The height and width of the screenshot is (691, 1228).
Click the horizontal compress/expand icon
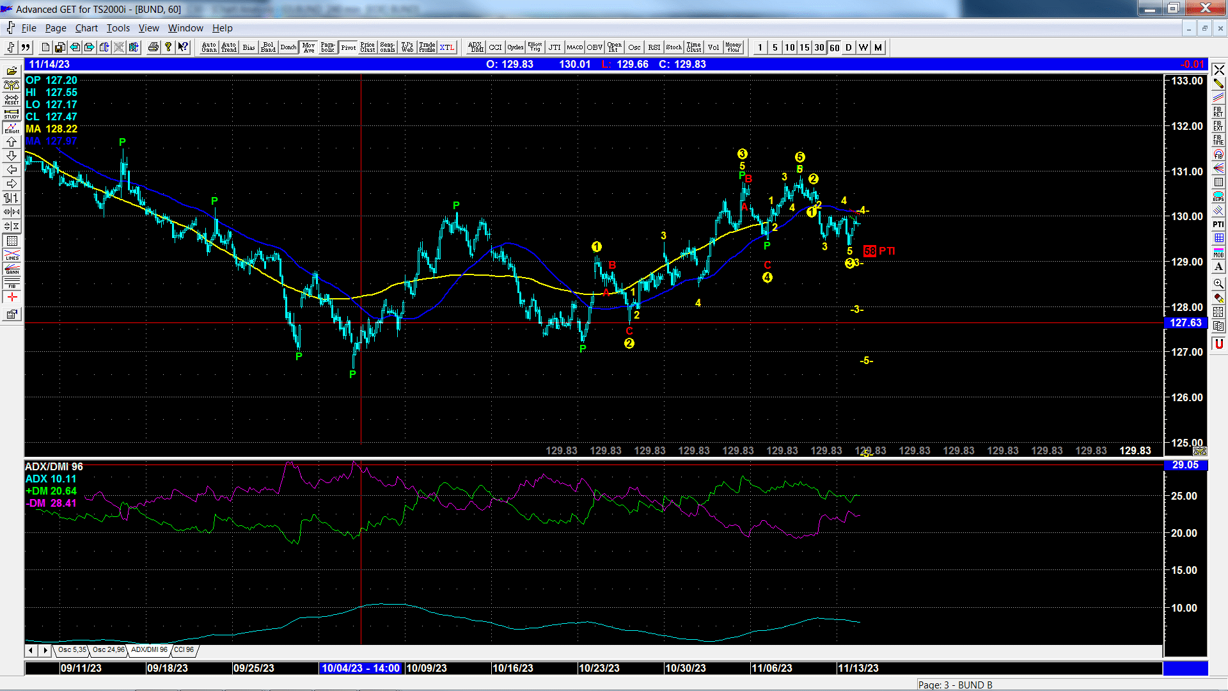point(12,212)
